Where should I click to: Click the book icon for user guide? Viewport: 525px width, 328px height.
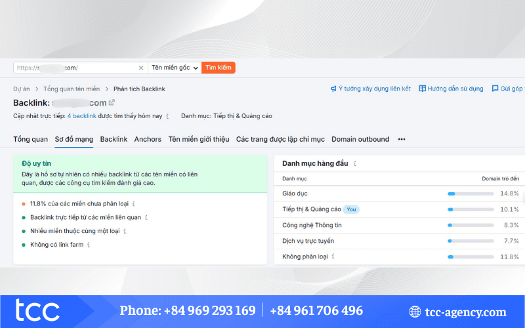pos(423,89)
